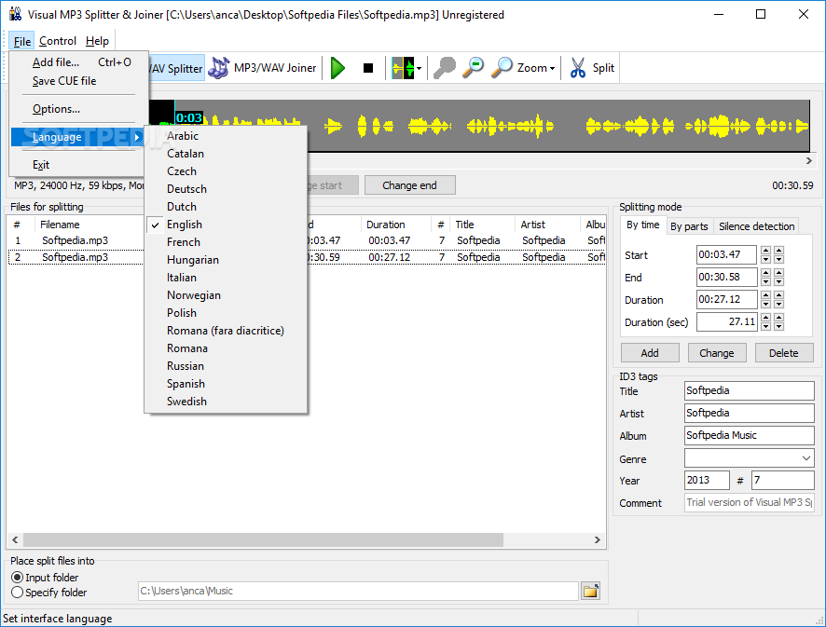Image resolution: width=826 pixels, height=627 pixels.
Task: Click the ID3 Title field
Action: [x=750, y=390]
